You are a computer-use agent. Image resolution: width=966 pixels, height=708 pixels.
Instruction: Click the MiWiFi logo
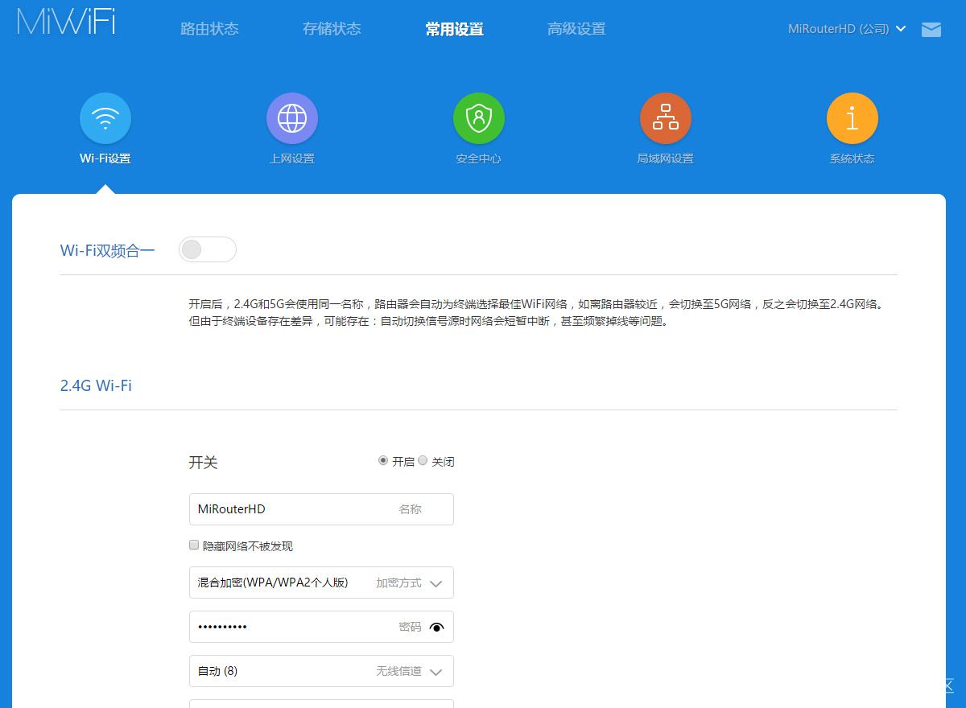[66, 21]
